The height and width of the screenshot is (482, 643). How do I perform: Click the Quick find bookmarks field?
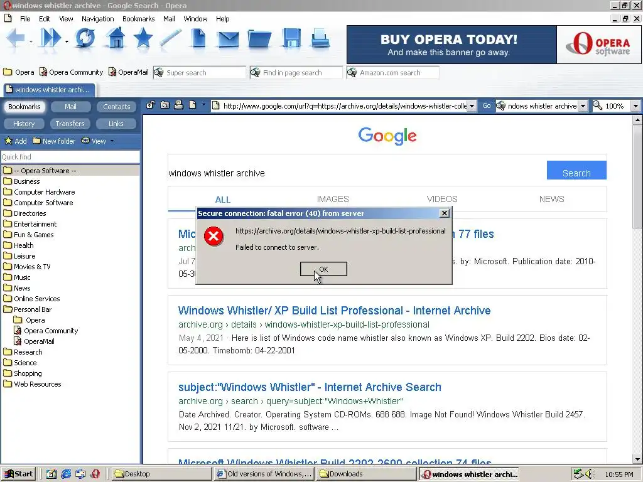70,156
